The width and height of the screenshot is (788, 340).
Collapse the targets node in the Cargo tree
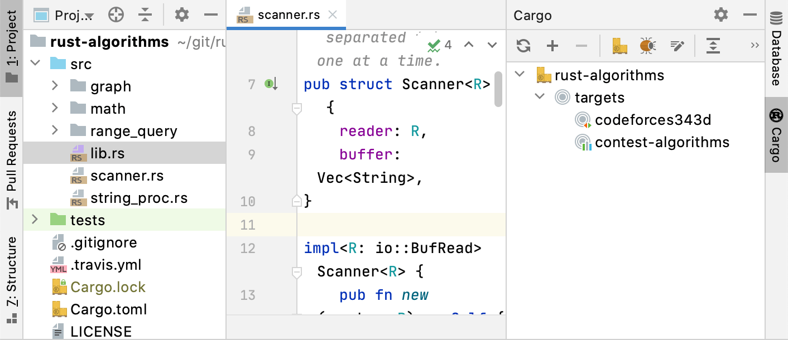tap(540, 97)
